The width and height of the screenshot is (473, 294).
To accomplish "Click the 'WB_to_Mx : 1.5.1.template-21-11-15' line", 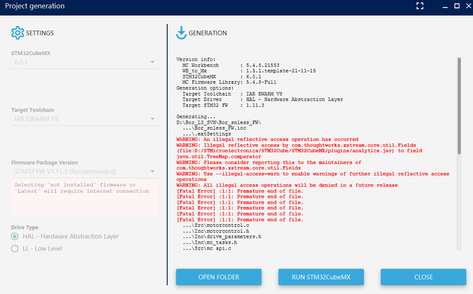I will click(249, 71).
